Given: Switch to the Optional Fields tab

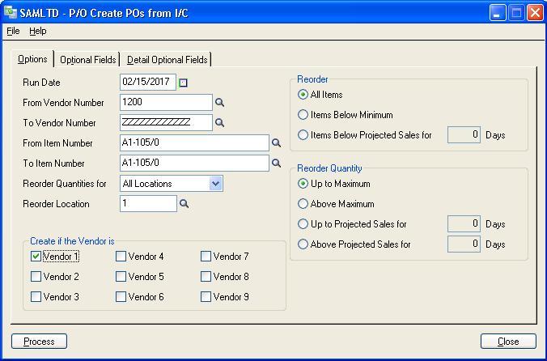Looking at the screenshot, I should (x=87, y=60).
